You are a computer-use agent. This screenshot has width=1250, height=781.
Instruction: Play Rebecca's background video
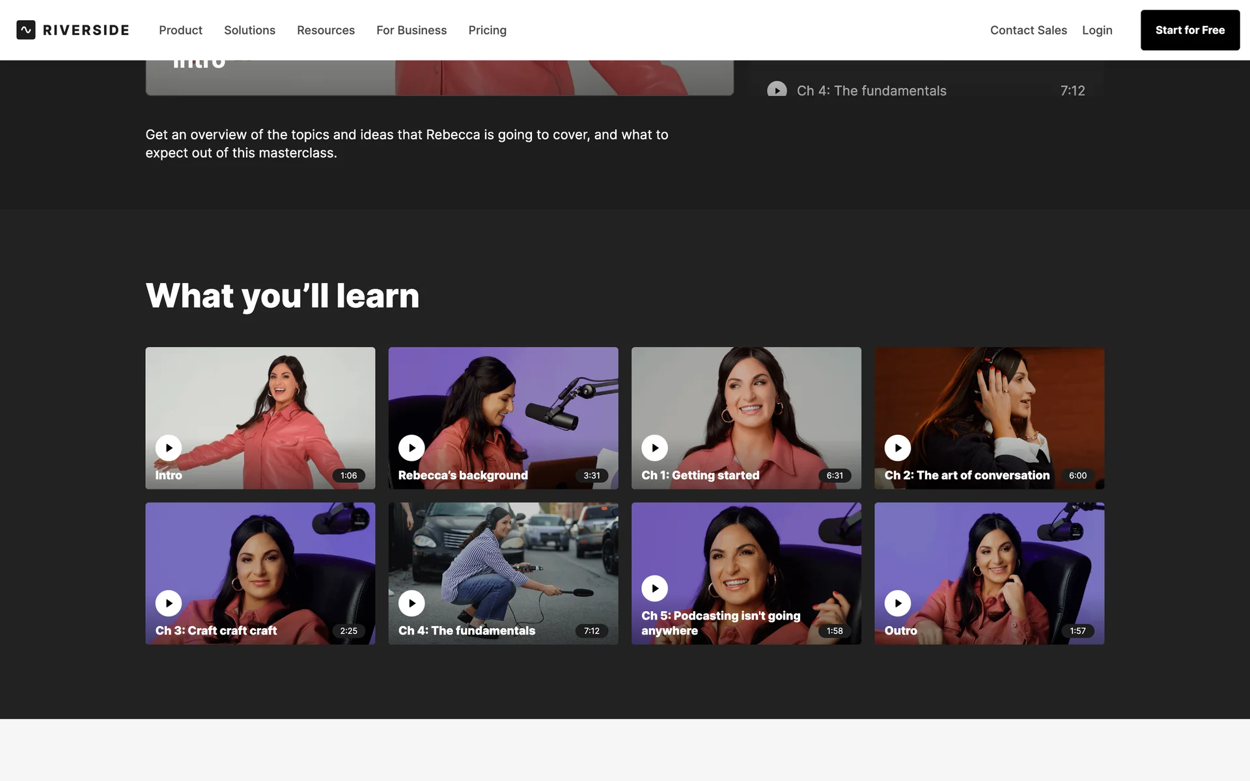(x=411, y=448)
